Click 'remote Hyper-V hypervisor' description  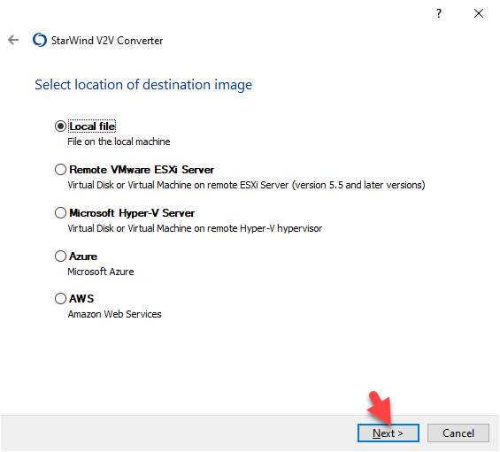(x=195, y=228)
